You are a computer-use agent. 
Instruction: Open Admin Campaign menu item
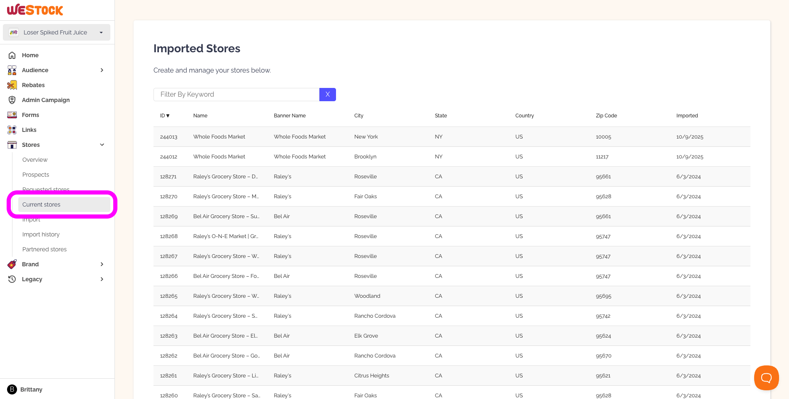click(x=46, y=100)
